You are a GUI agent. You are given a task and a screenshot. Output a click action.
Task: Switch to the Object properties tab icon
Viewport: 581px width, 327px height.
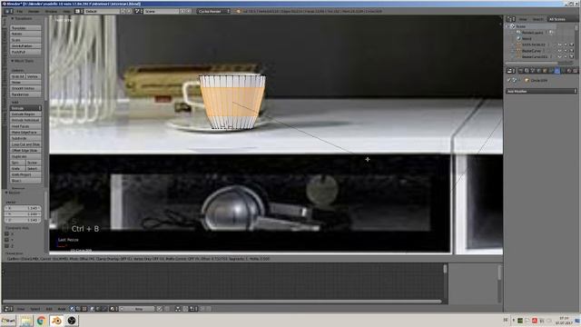545,71
